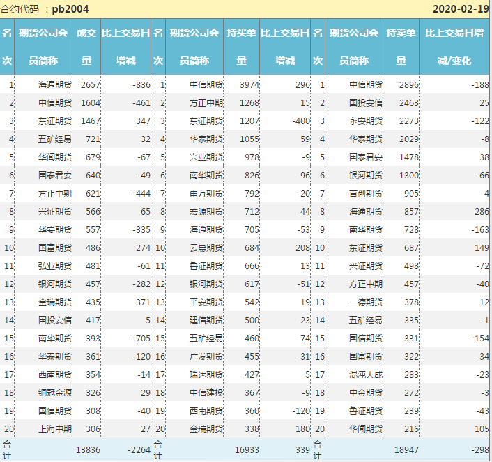Select 海通期货 in the volume ranking, rank 1

coord(55,85)
